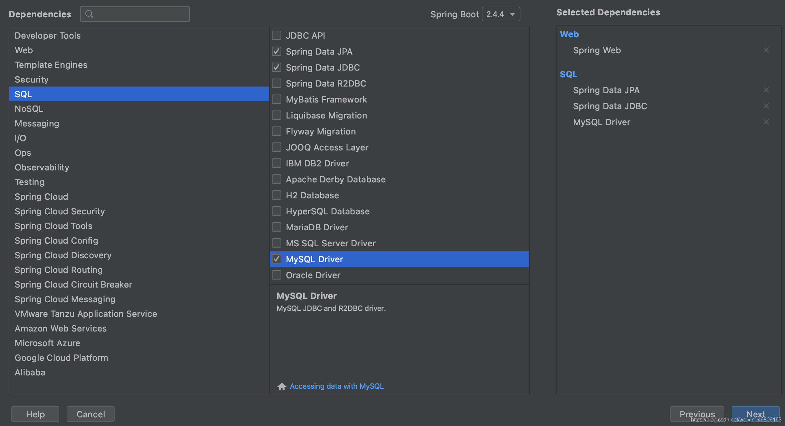Select the Observability category
Screen dimensions: 785x426
139,167
